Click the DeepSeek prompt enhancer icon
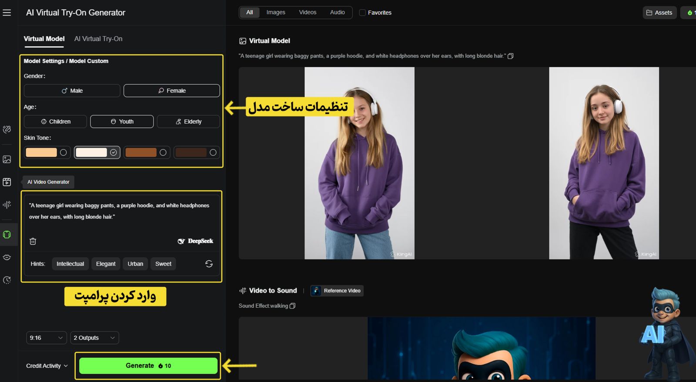Image resolution: width=696 pixels, height=382 pixels. pyautogui.click(x=195, y=241)
